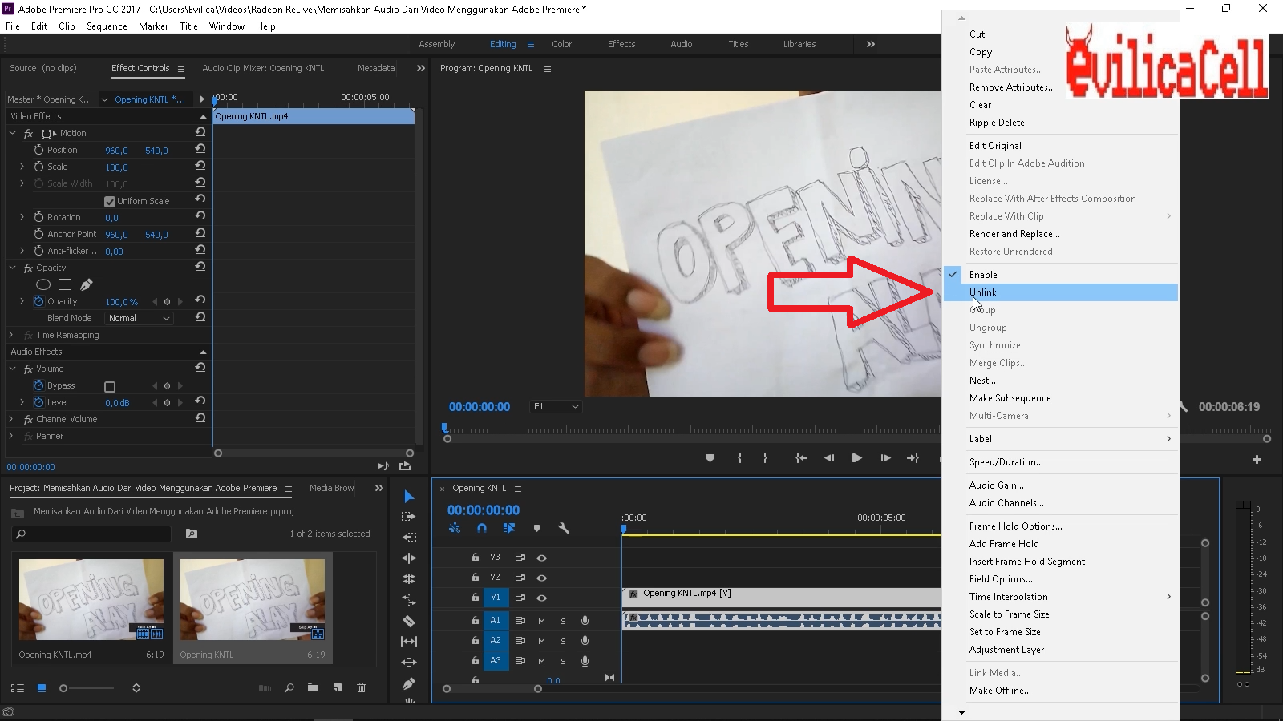Viewport: 1283px width, 721px height.
Task: Enable voice-over record on A3
Action: (585, 661)
